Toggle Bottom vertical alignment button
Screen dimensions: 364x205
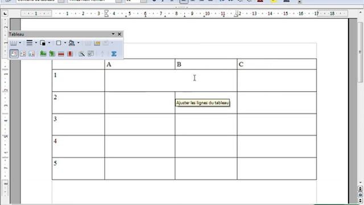pos(32,54)
